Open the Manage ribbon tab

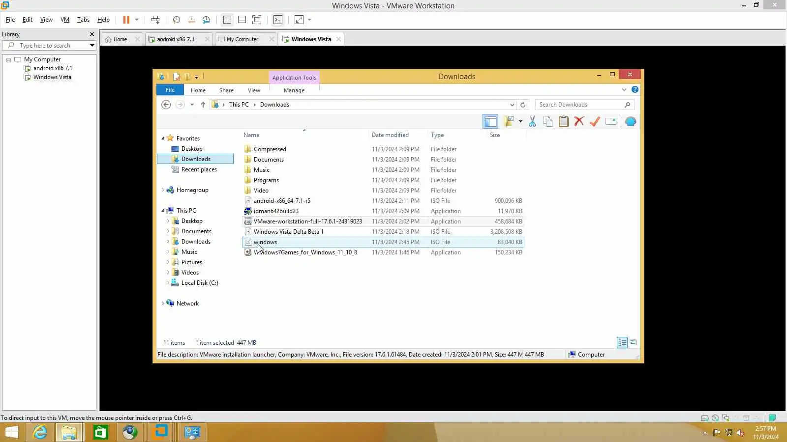pyautogui.click(x=294, y=90)
